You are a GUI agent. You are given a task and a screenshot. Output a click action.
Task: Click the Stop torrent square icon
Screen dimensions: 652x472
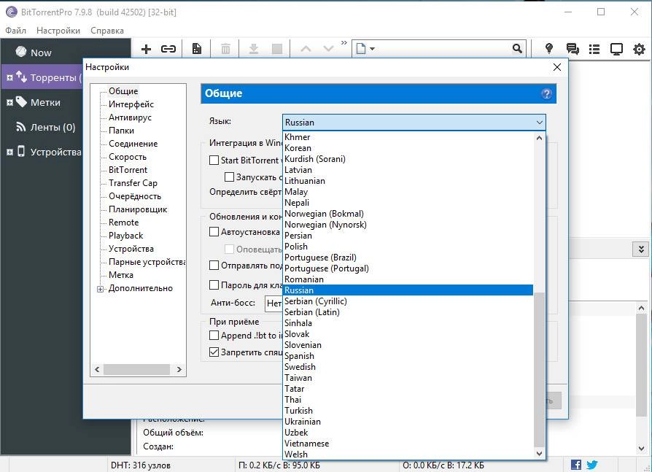click(x=277, y=49)
